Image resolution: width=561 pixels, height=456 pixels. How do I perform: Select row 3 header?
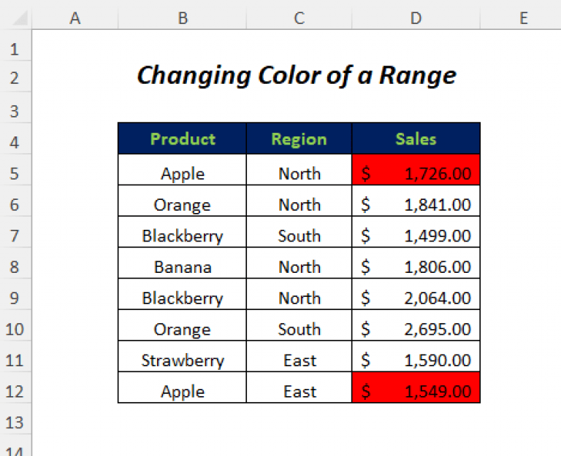click(x=15, y=107)
